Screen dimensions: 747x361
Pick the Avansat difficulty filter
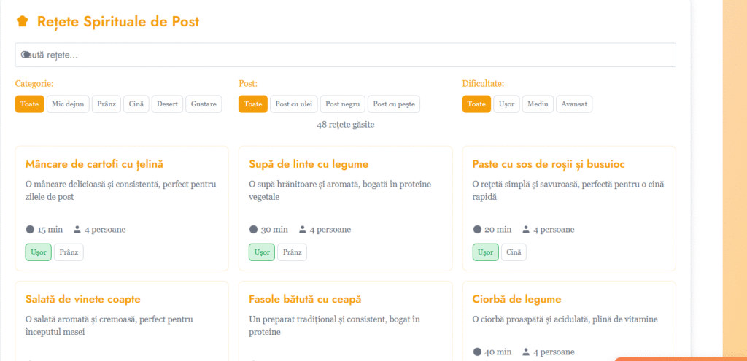point(574,104)
